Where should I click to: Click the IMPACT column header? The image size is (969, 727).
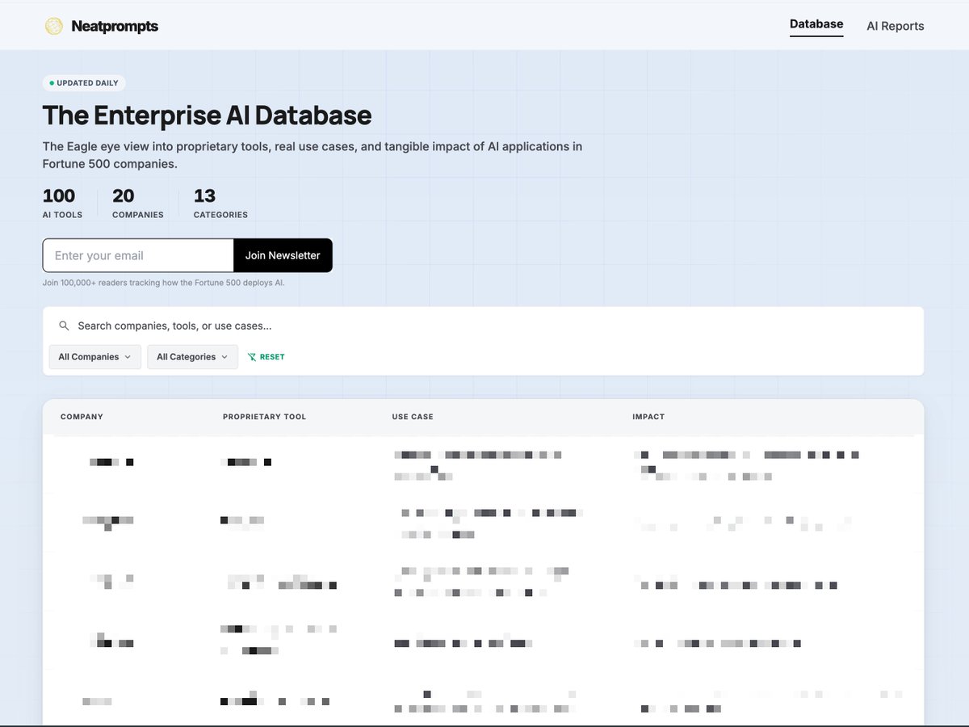coord(648,417)
